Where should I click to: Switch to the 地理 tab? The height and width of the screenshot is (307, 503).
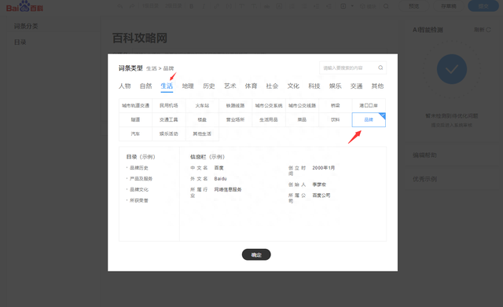(188, 86)
